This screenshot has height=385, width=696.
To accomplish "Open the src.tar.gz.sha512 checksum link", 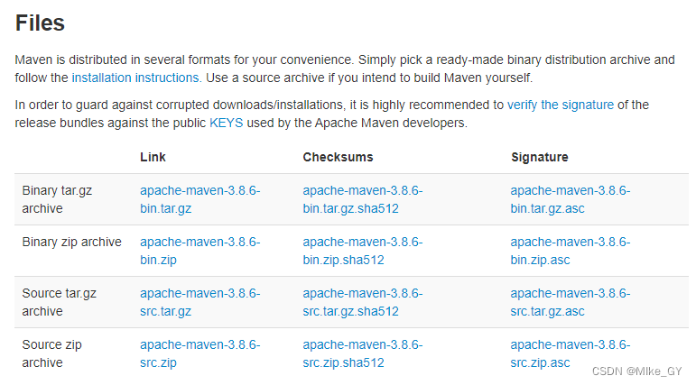I will (362, 293).
